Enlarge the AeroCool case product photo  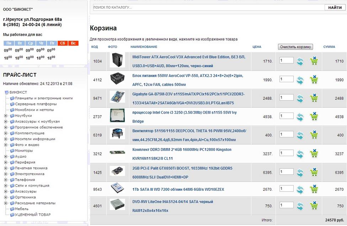(117, 60)
